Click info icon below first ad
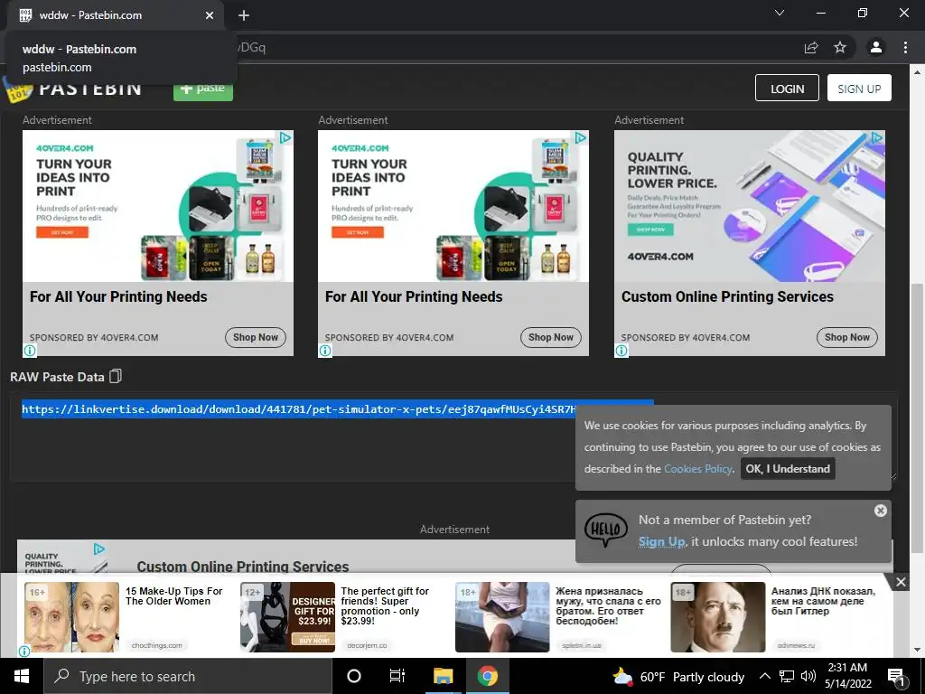The width and height of the screenshot is (925, 694). (x=30, y=352)
